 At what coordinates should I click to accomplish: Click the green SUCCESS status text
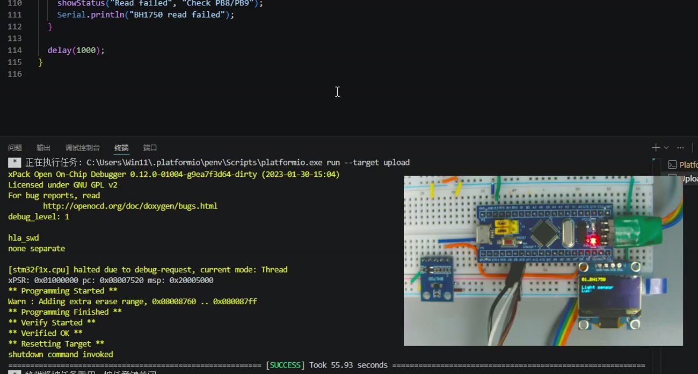tap(285, 365)
